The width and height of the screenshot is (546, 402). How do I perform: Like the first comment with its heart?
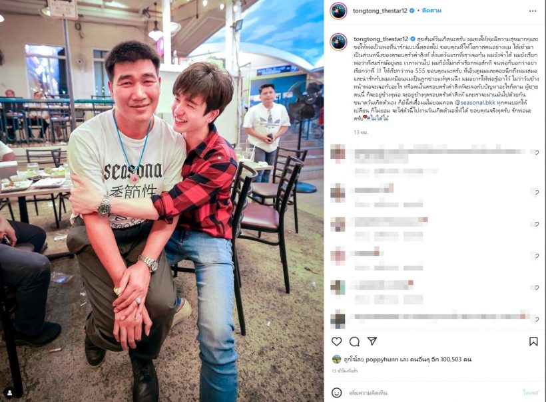536,152
